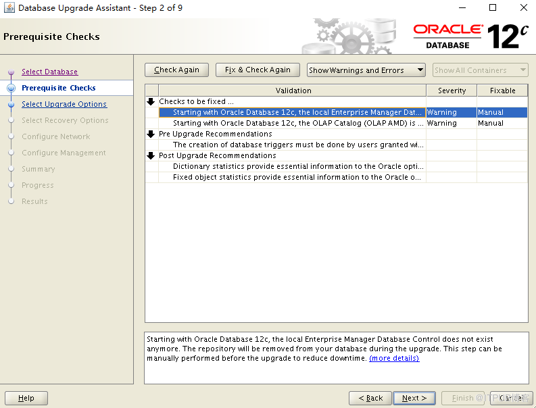This screenshot has width=536, height=408.
Task: Click the Select Database step bullet icon
Action: tap(11, 72)
